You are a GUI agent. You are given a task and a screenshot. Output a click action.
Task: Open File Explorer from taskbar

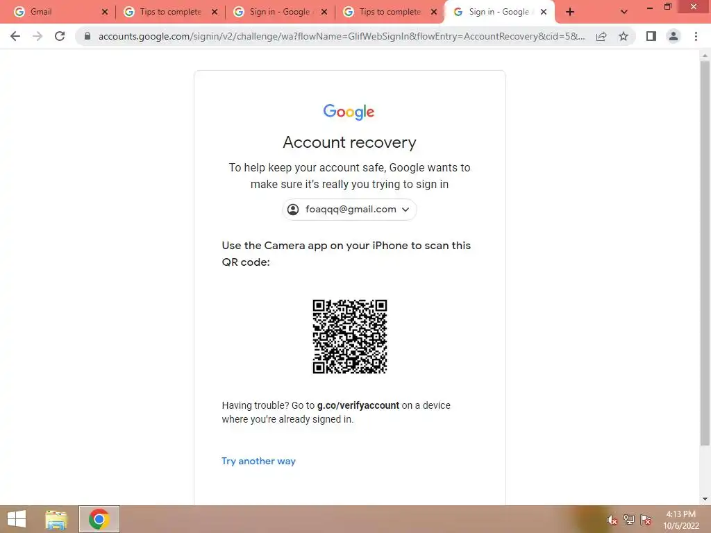[56, 519]
